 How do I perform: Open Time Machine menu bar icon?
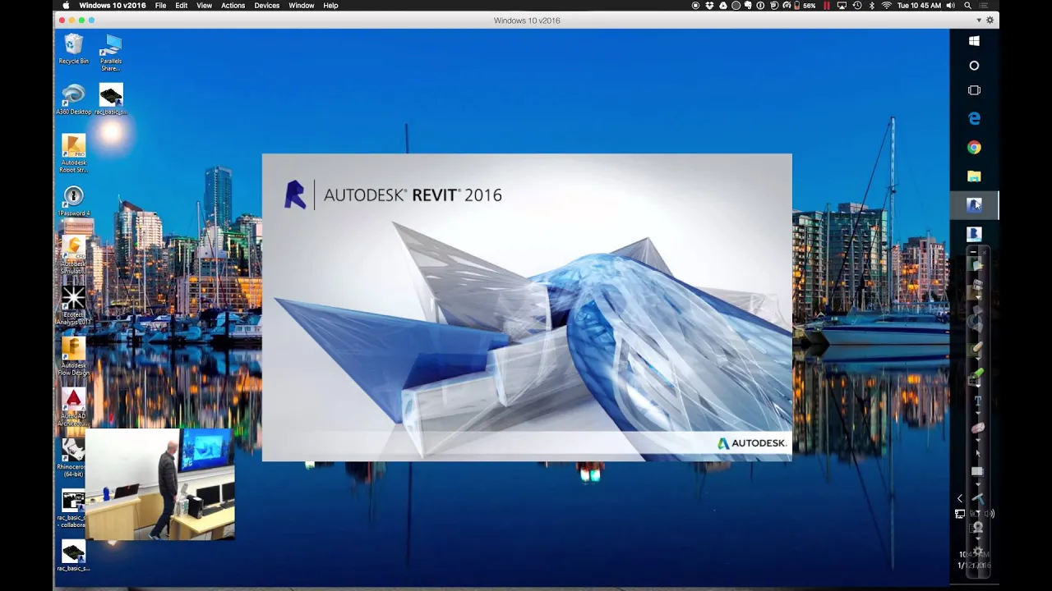[x=857, y=5]
